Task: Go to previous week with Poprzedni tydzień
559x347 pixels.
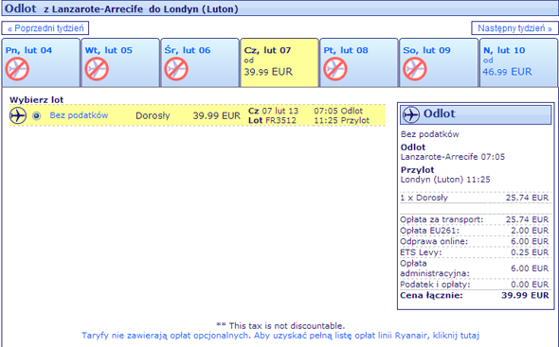Action: [x=45, y=28]
